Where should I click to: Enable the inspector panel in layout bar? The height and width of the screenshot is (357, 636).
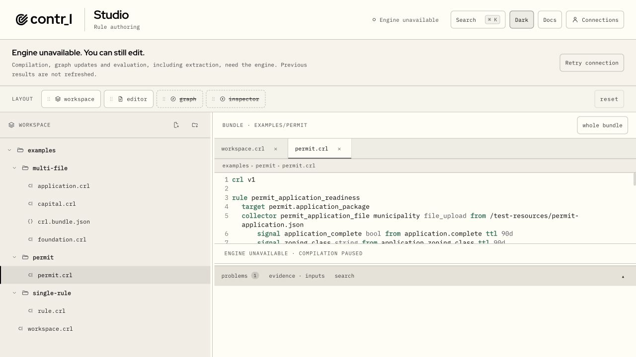236,99
